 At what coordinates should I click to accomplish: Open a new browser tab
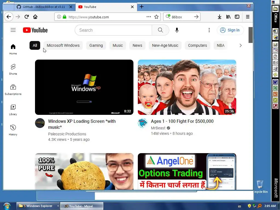(x=142, y=7)
